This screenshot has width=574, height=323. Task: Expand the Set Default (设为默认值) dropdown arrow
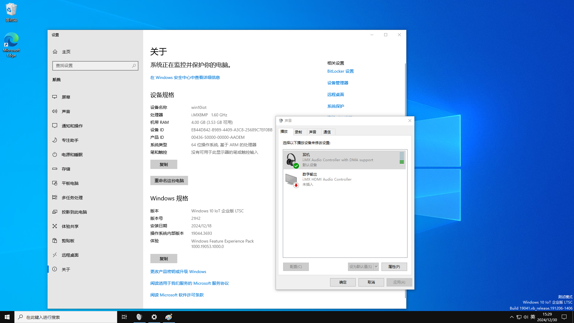tap(376, 267)
